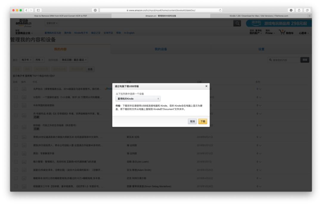The image size is (322, 205).
Task: Open actions button for Simon Sebag Montefiore row
Action: pyautogui.click(x=24, y=186)
